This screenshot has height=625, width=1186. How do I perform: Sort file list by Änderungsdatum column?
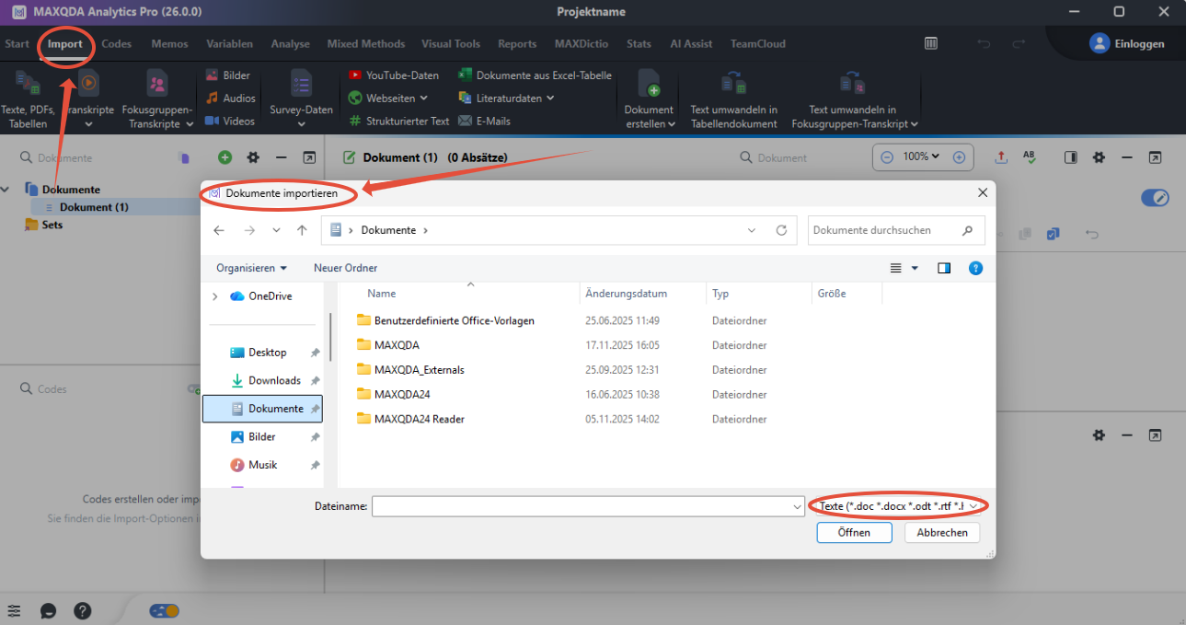click(x=626, y=294)
